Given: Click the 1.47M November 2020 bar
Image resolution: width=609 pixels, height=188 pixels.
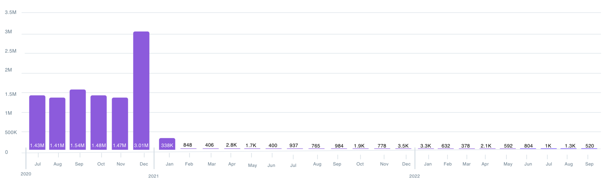Looking at the screenshot, I should [120, 123].
